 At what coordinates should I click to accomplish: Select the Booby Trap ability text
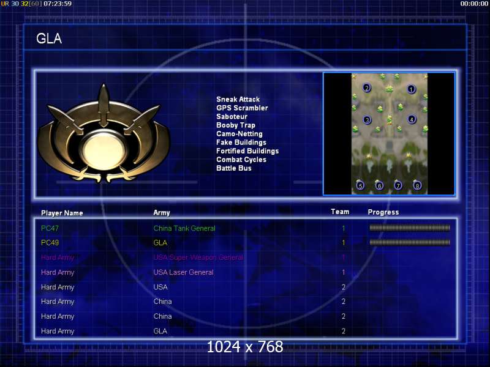click(236, 125)
